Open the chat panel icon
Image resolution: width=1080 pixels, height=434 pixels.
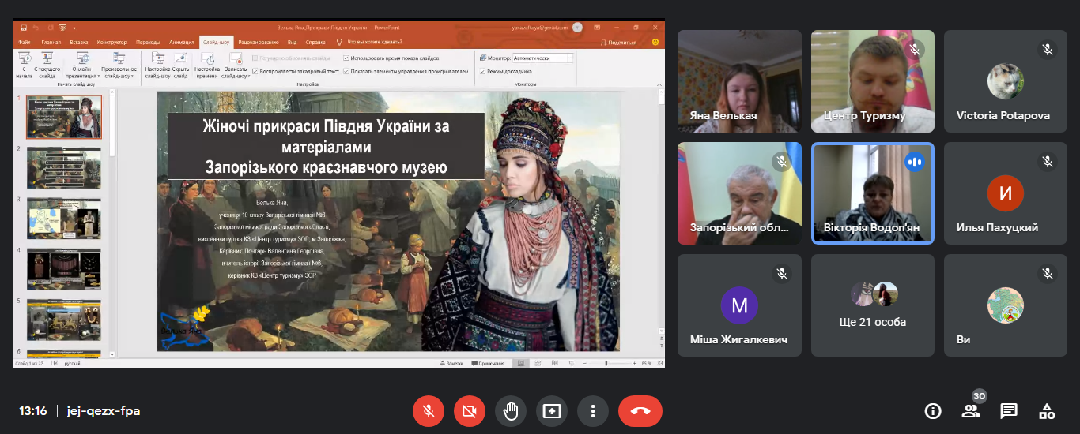[x=1009, y=411]
